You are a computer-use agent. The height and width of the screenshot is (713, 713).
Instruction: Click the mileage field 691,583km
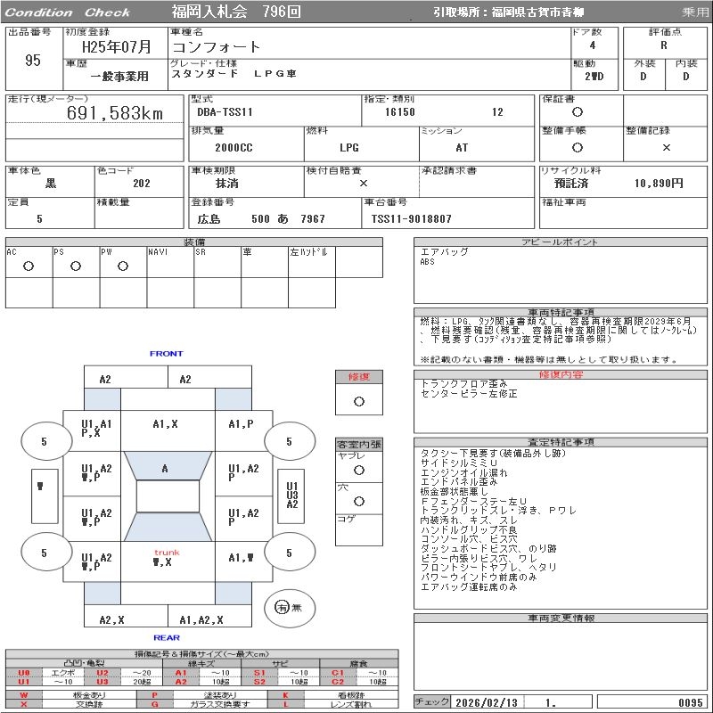(115, 113)
